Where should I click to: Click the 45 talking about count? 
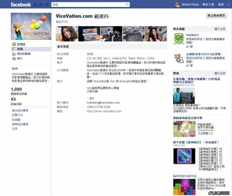click(x=13, y=99)
